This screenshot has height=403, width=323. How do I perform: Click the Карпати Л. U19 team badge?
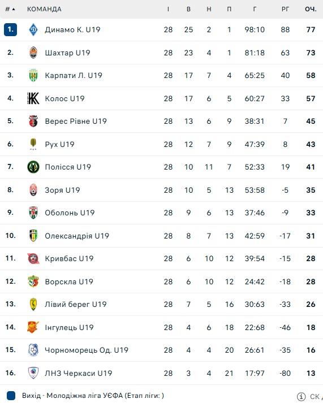[x=33, y=75]
